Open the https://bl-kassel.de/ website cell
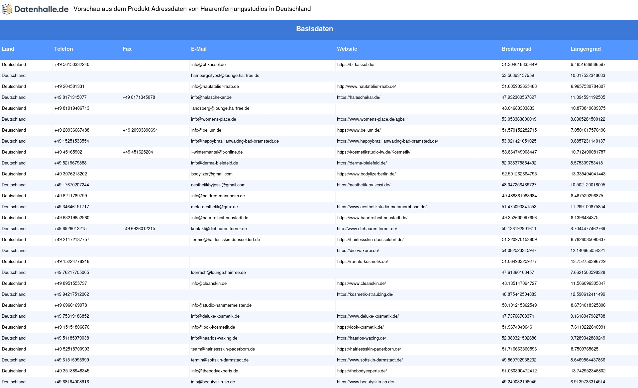The height and width of the screenshot is (388, 638). click(x=356, y=65)
